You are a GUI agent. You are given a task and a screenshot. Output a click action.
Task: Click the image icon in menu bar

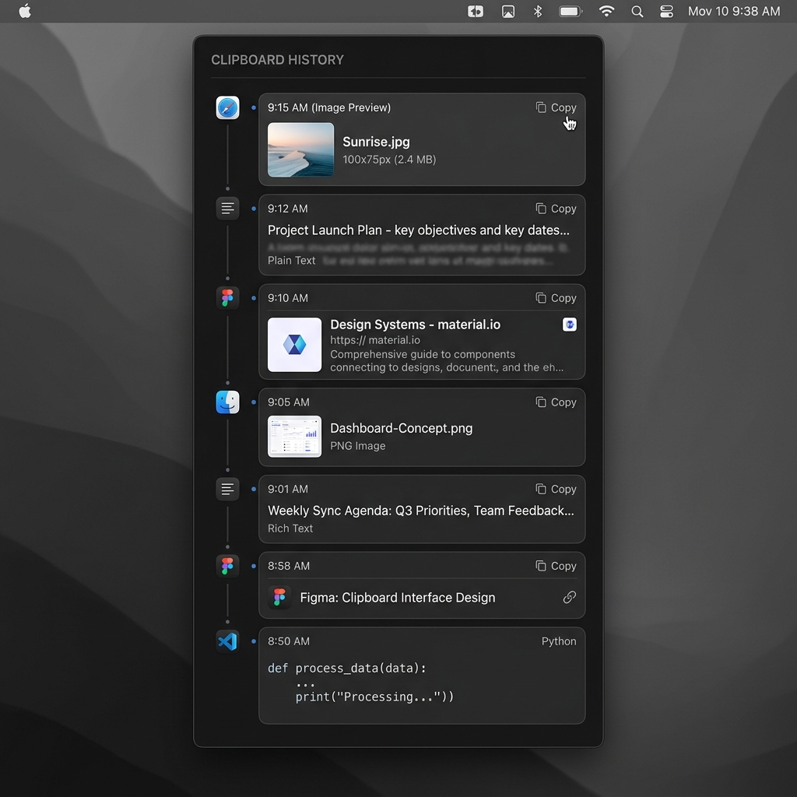[x=507, y=11]
